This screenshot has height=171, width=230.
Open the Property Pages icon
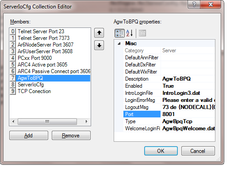click(x=142, y=33)
